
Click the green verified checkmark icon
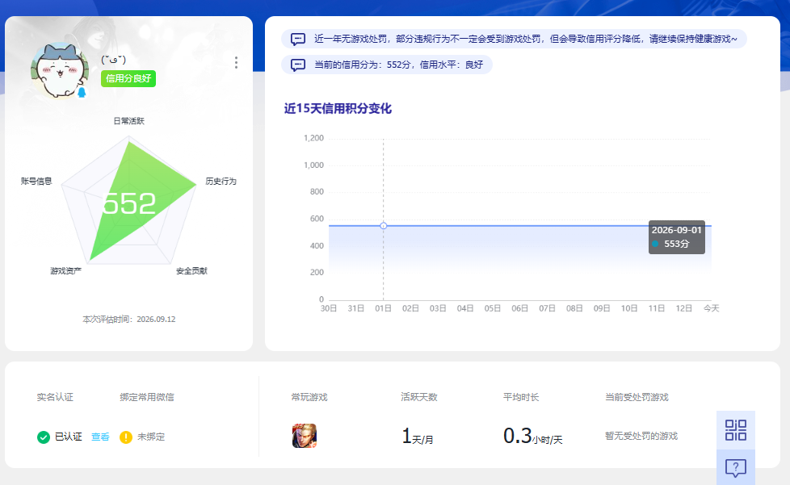point(44,437)
